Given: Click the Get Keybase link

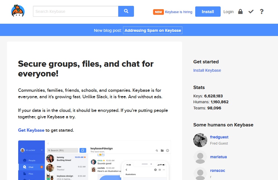Looking at the screenshot, I should (x=31, y=130).
